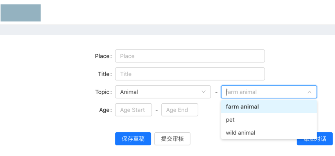Click the Place field label

tap(103, 56)
